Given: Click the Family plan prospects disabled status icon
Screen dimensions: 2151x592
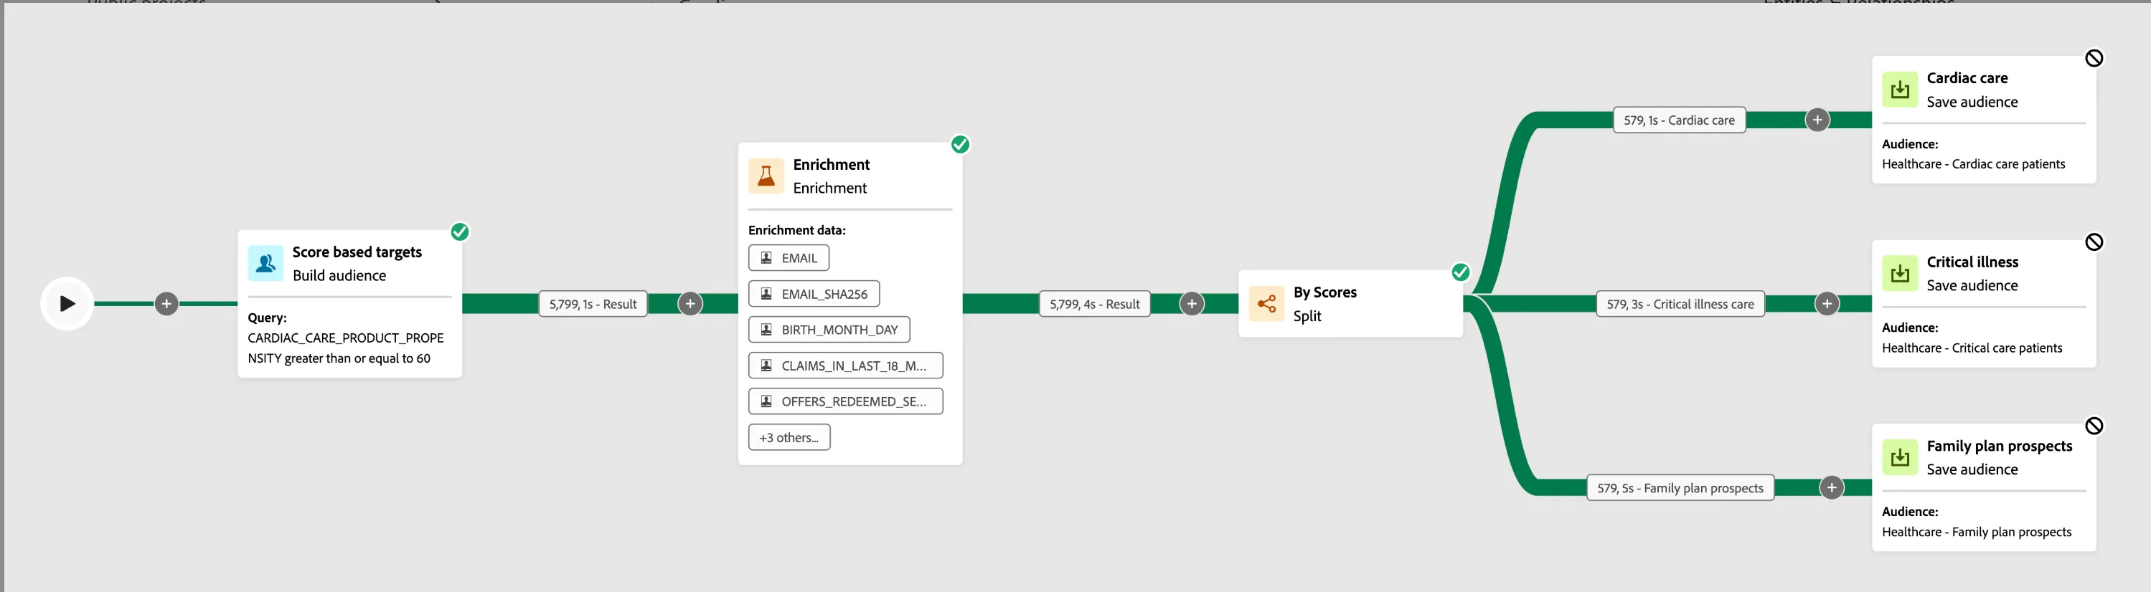Looking at the screenshot, I should point(2094,426).
